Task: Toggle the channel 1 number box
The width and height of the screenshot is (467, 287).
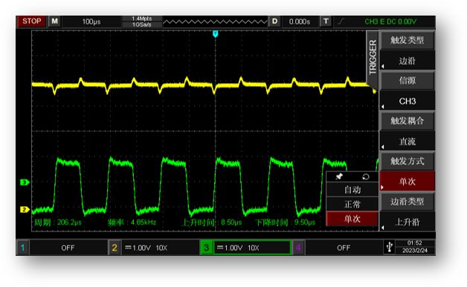Action: (x=22, y=248)
